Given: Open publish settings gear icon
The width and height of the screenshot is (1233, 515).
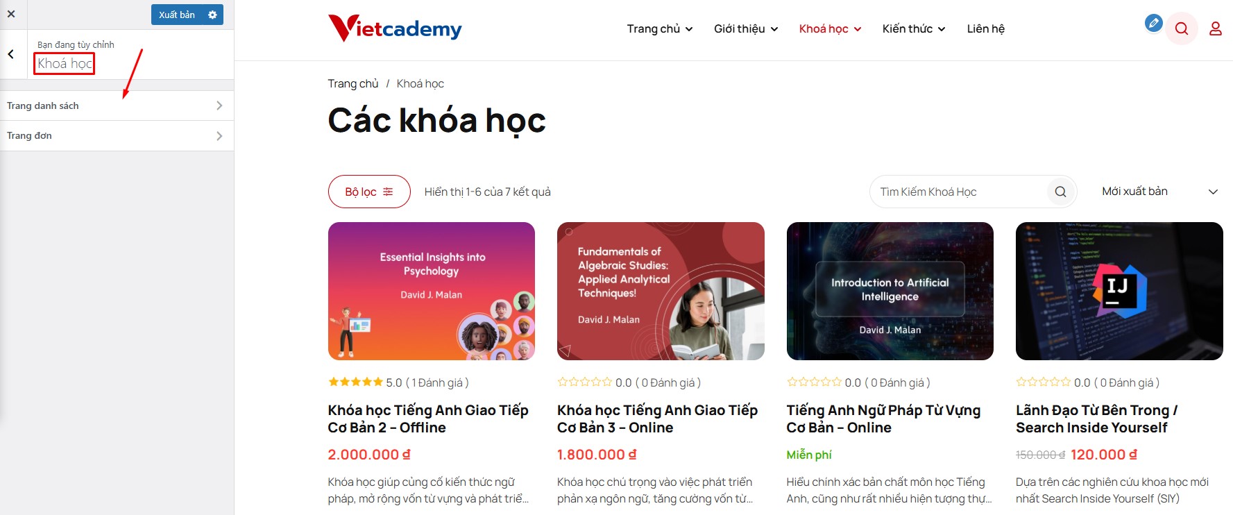Looking at the screenshot, I should [212, 15].
